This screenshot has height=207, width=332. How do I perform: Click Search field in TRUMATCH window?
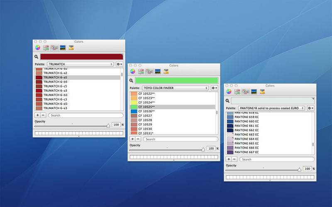(x=85, y=116)
